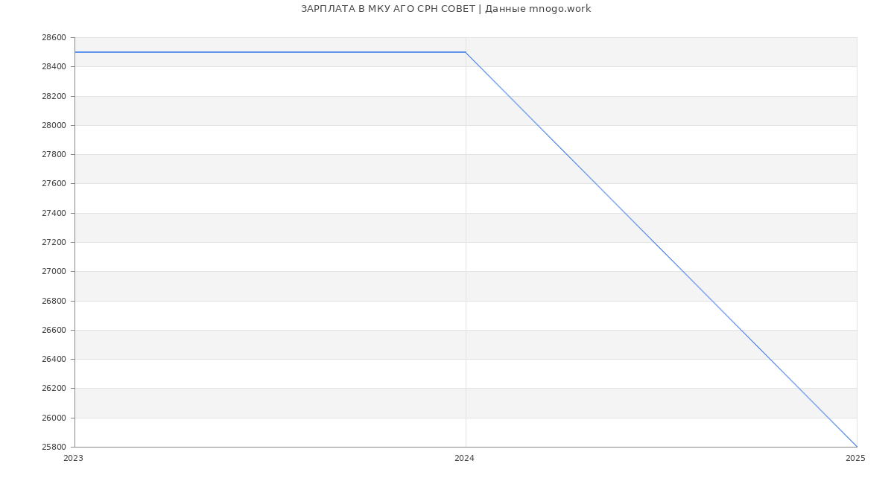The height and width of the screenshot is (484, 894).
Task: Select the 2025 data point at line end
Action: point(857,447)
